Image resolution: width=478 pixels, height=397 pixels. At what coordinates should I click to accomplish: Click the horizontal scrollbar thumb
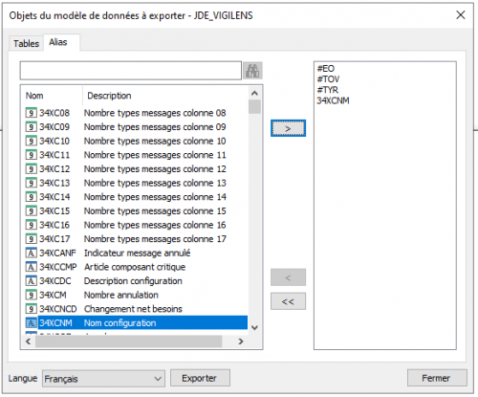[129, 342]
